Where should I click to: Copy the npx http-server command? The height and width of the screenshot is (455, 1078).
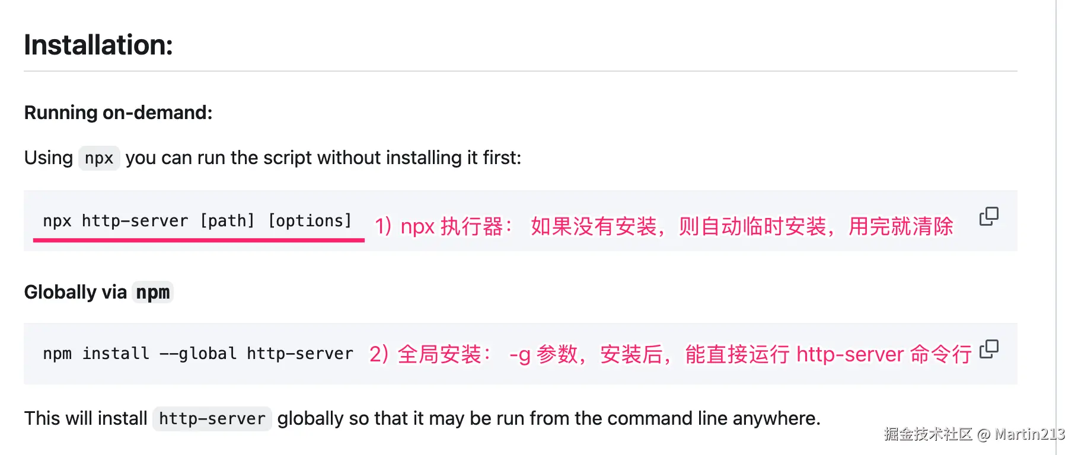point(988,216)
